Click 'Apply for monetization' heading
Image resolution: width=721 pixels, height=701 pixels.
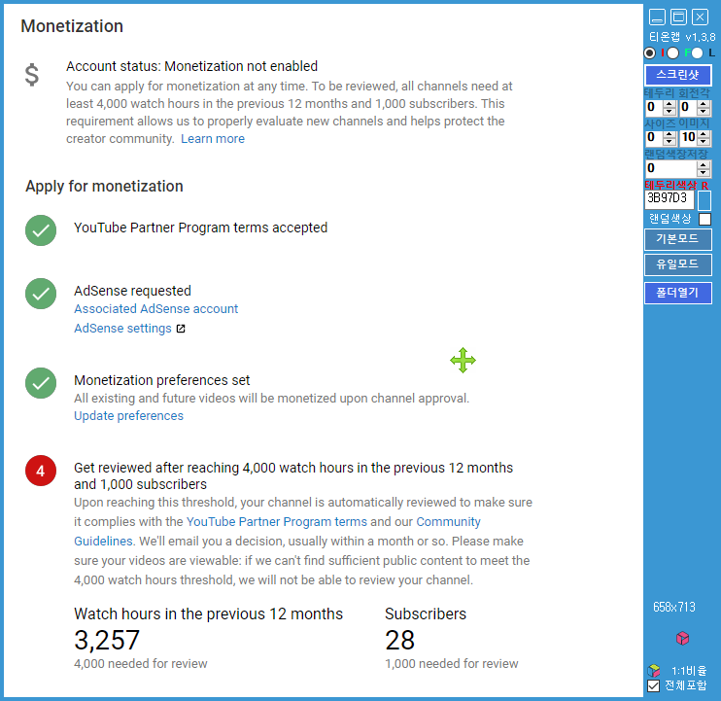(x=104, y=187)
